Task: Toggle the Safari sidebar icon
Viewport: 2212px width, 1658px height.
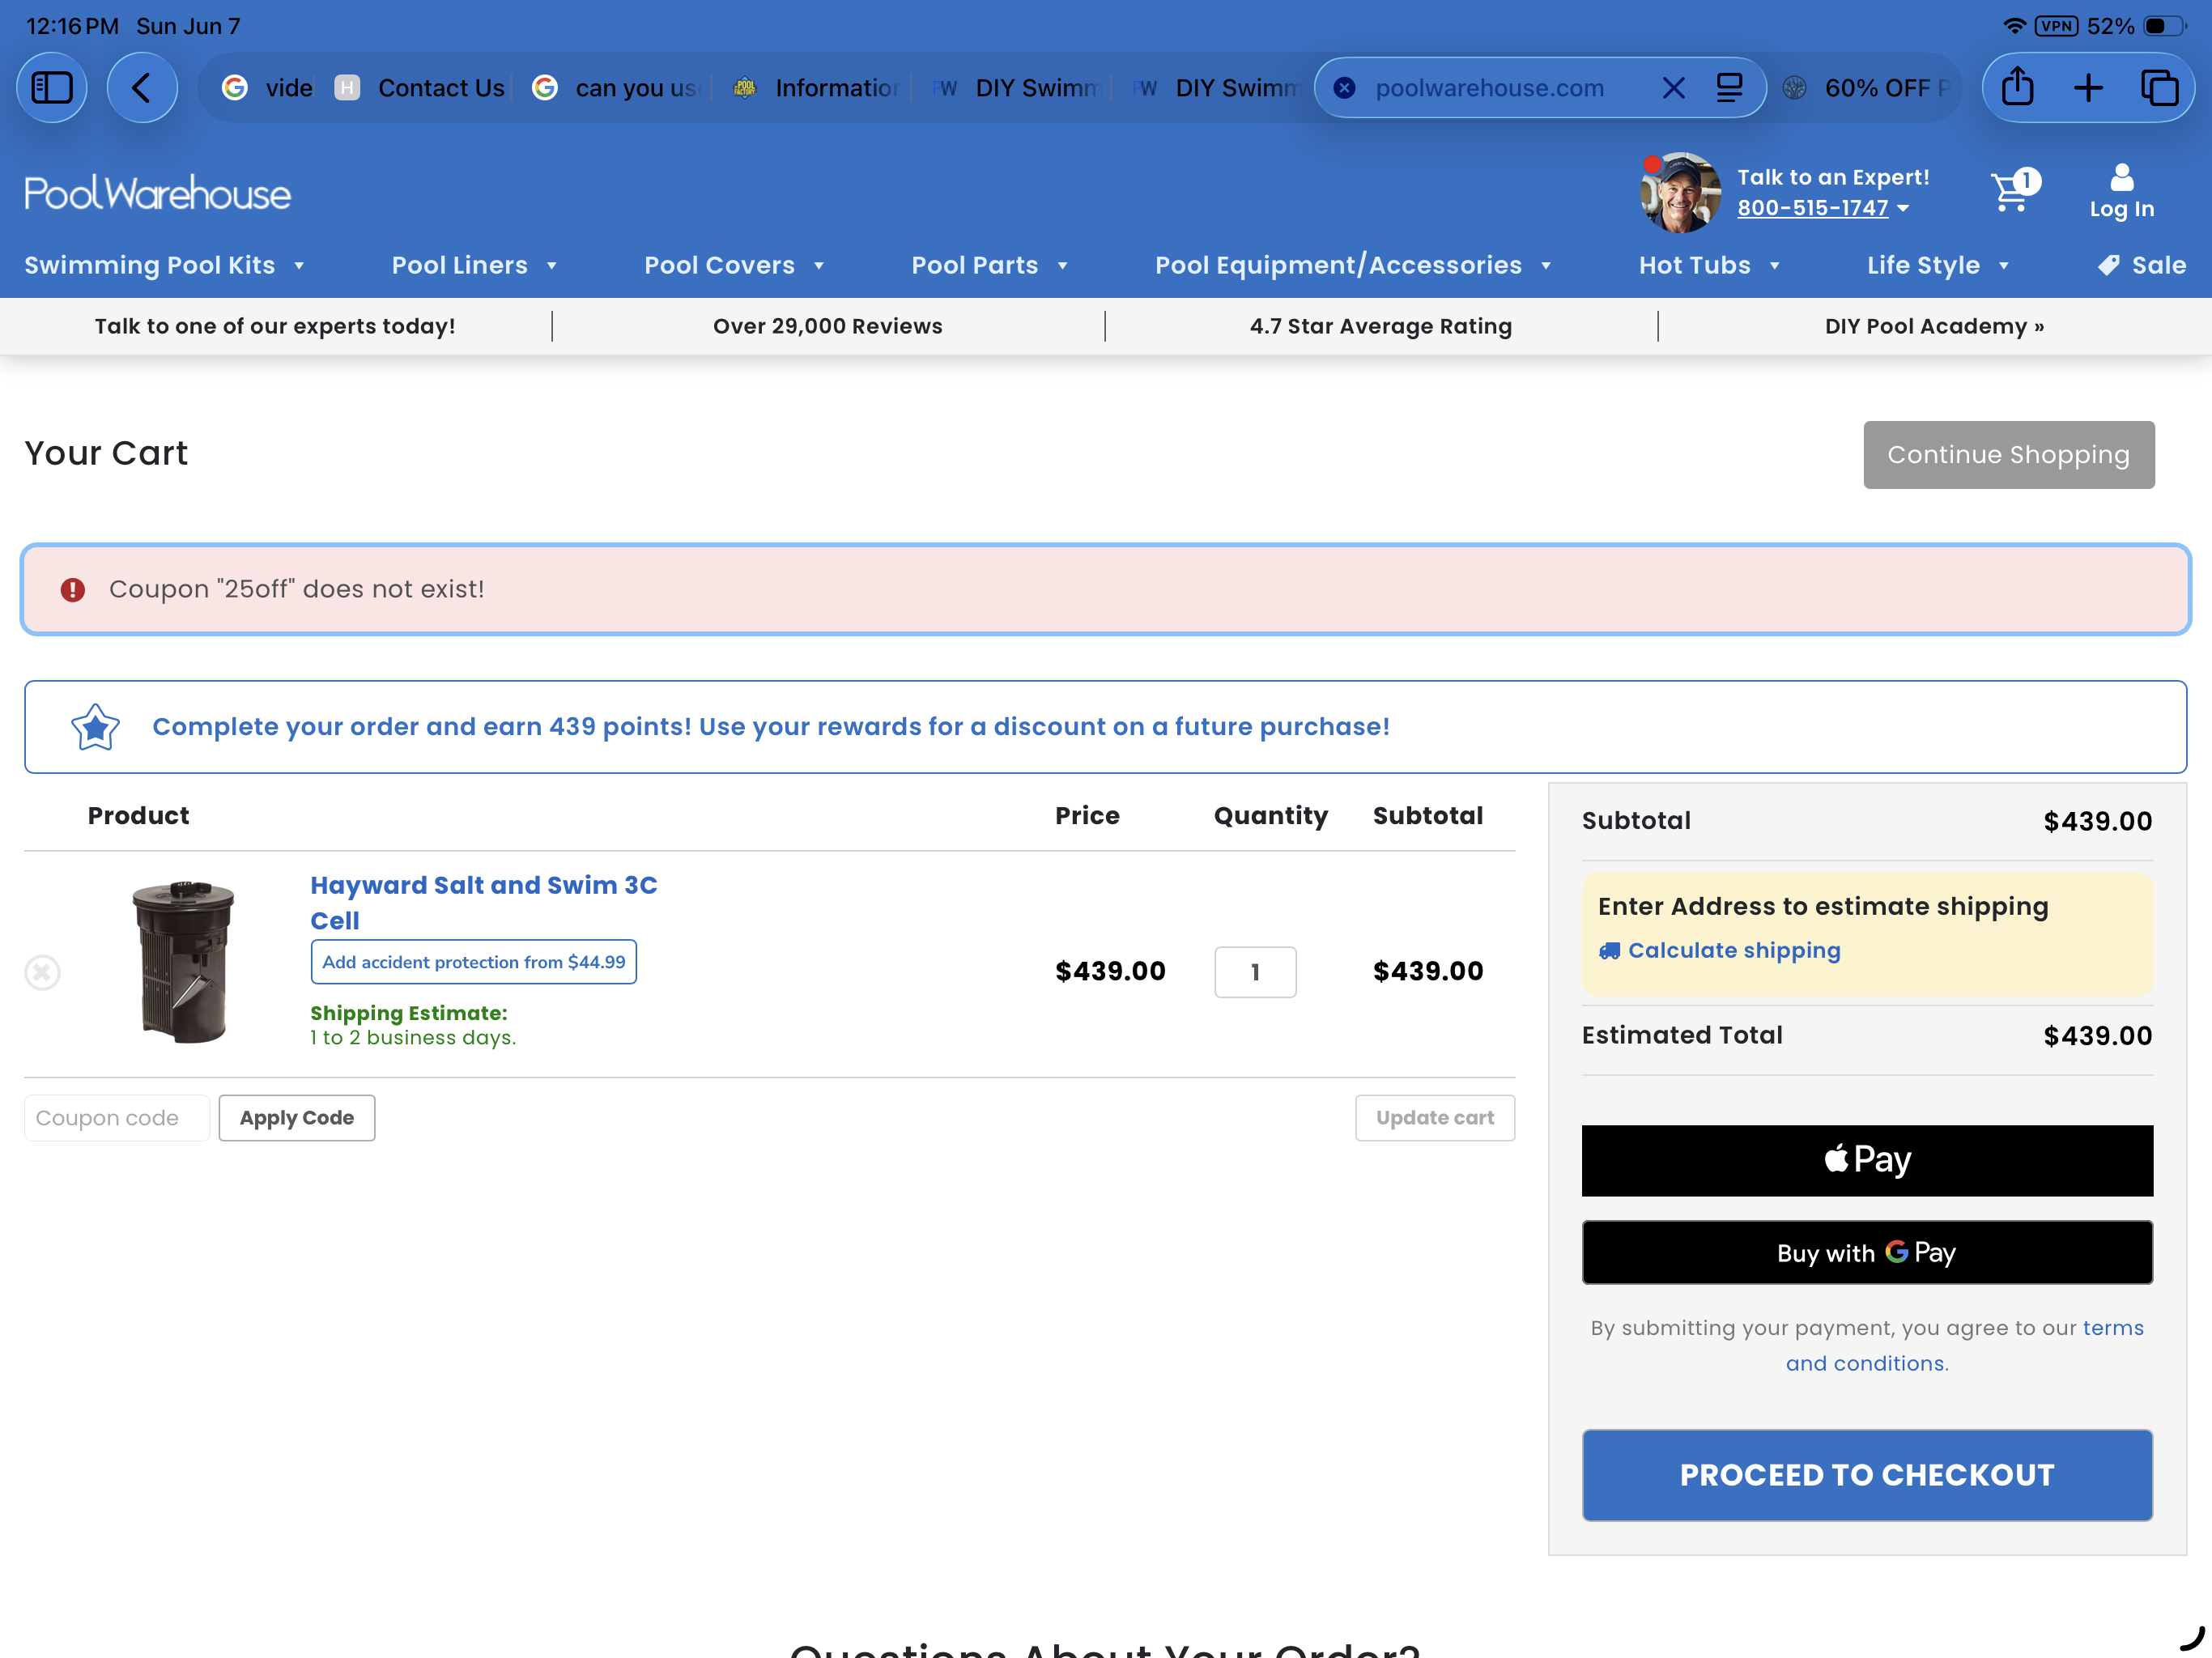Action: 52,88
